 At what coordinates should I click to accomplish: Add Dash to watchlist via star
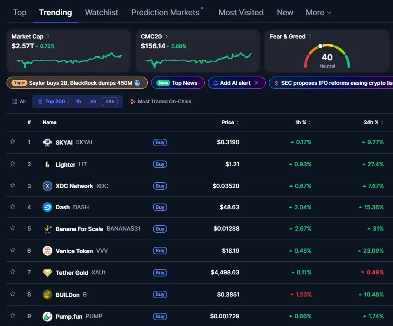pos(13,206)
